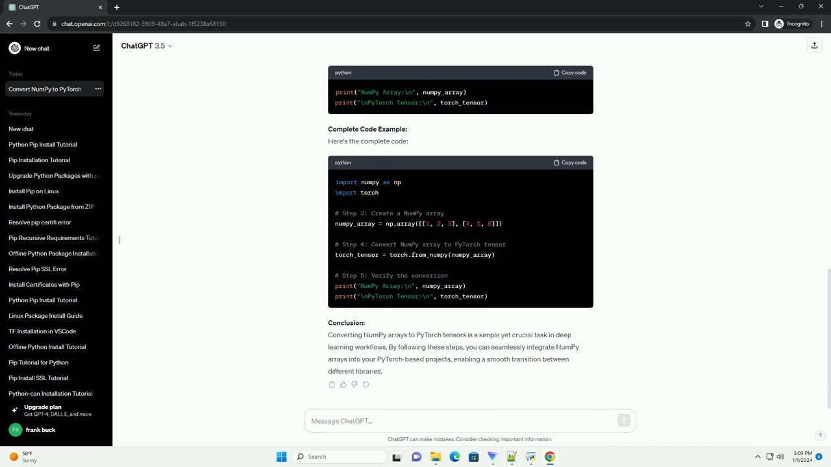The width and height of the screenshot is (831, 467).
Task: Open the ChatGPT 3.5 model selector
Action: click(x=147, y=45)
